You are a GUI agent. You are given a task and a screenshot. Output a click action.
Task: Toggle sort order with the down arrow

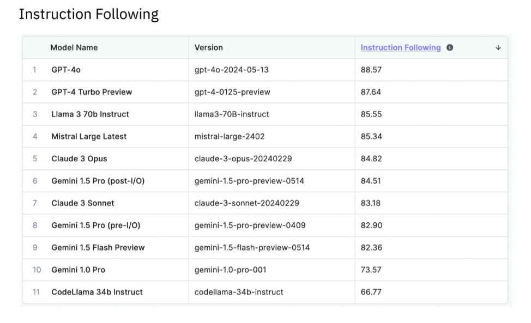498,48
